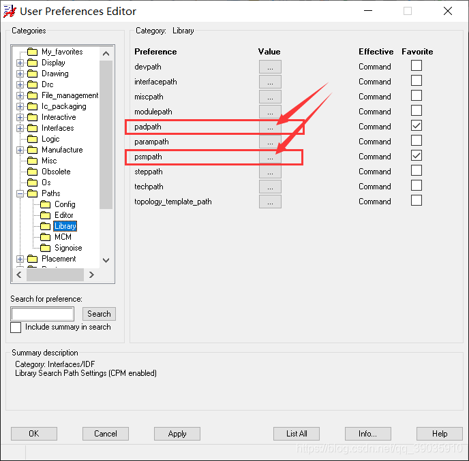Toggle Favorite checkbox for interfacepath

(x=417, y=80)
